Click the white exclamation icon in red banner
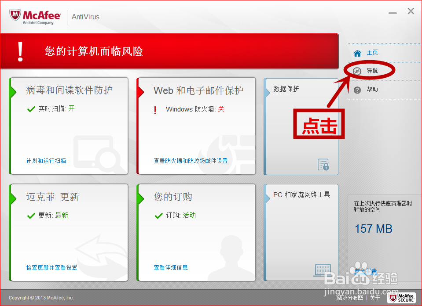Screen dimensions: 422x306 tap(20, 51)
